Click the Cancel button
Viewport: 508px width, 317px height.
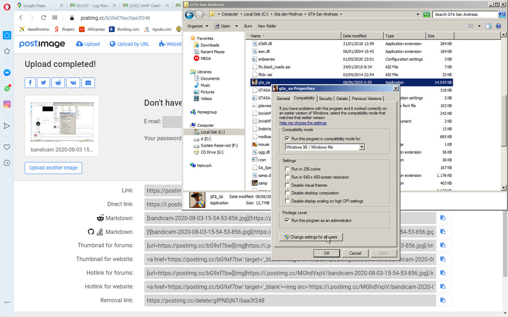pos(355,253)
